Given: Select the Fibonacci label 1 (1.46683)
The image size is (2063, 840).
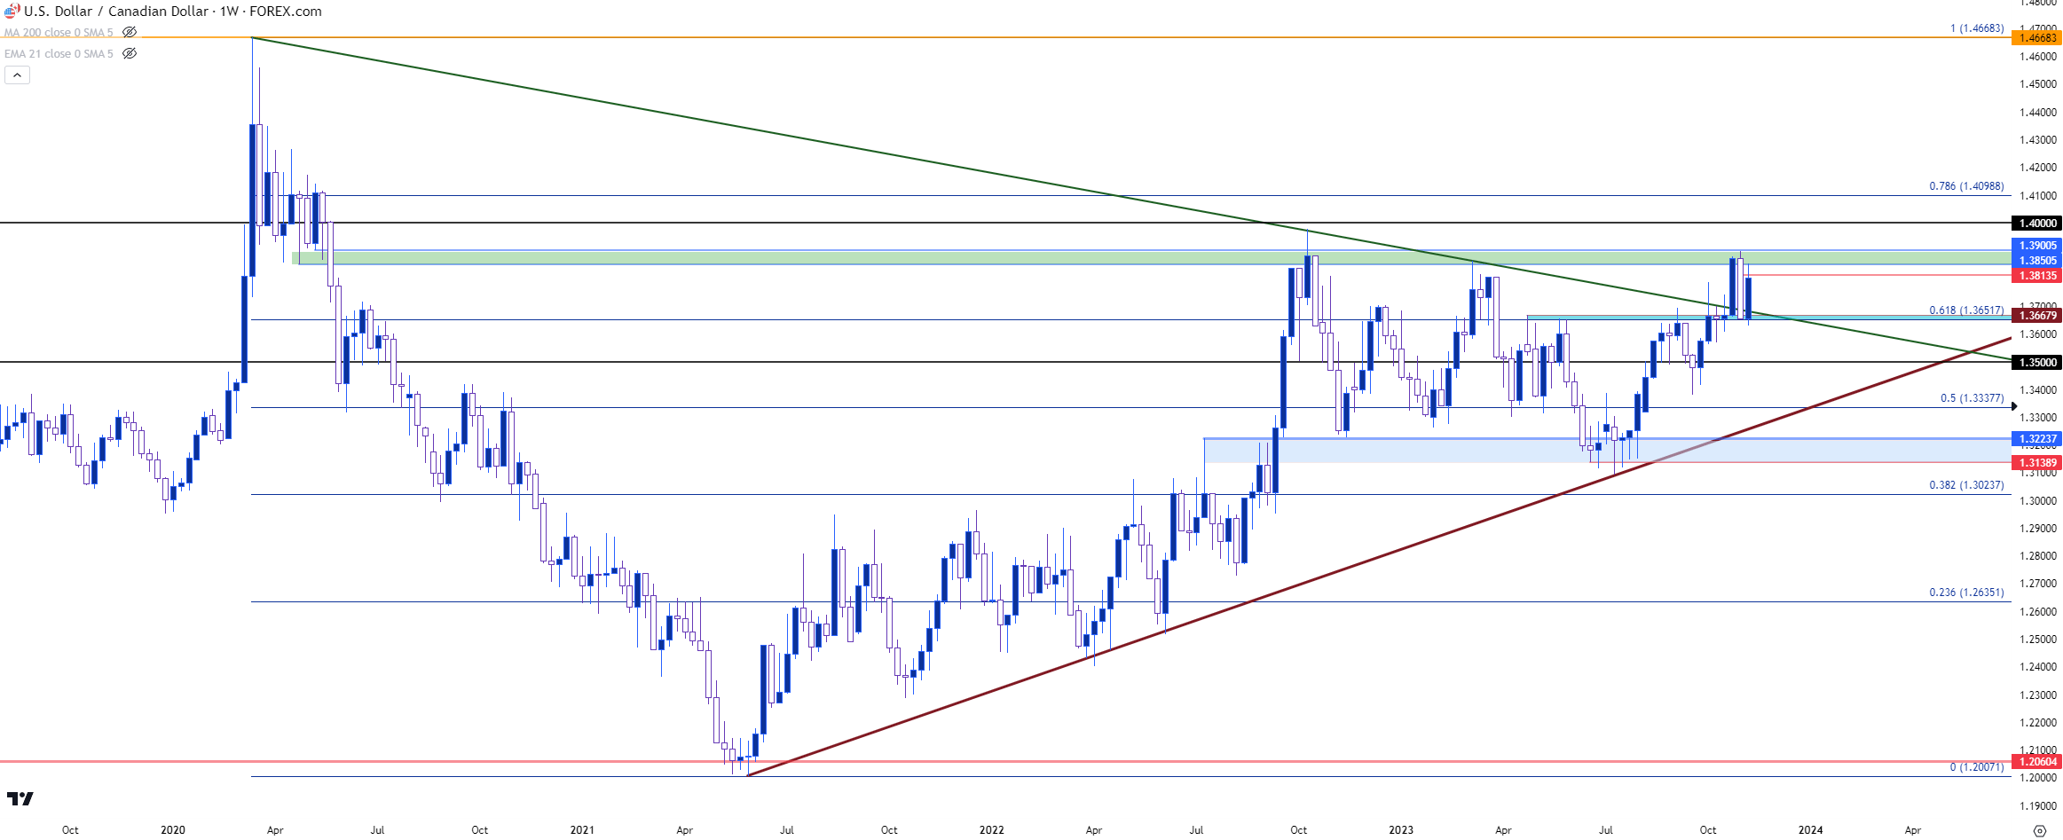Looking at the screenshot, I should coord(1976,28).
